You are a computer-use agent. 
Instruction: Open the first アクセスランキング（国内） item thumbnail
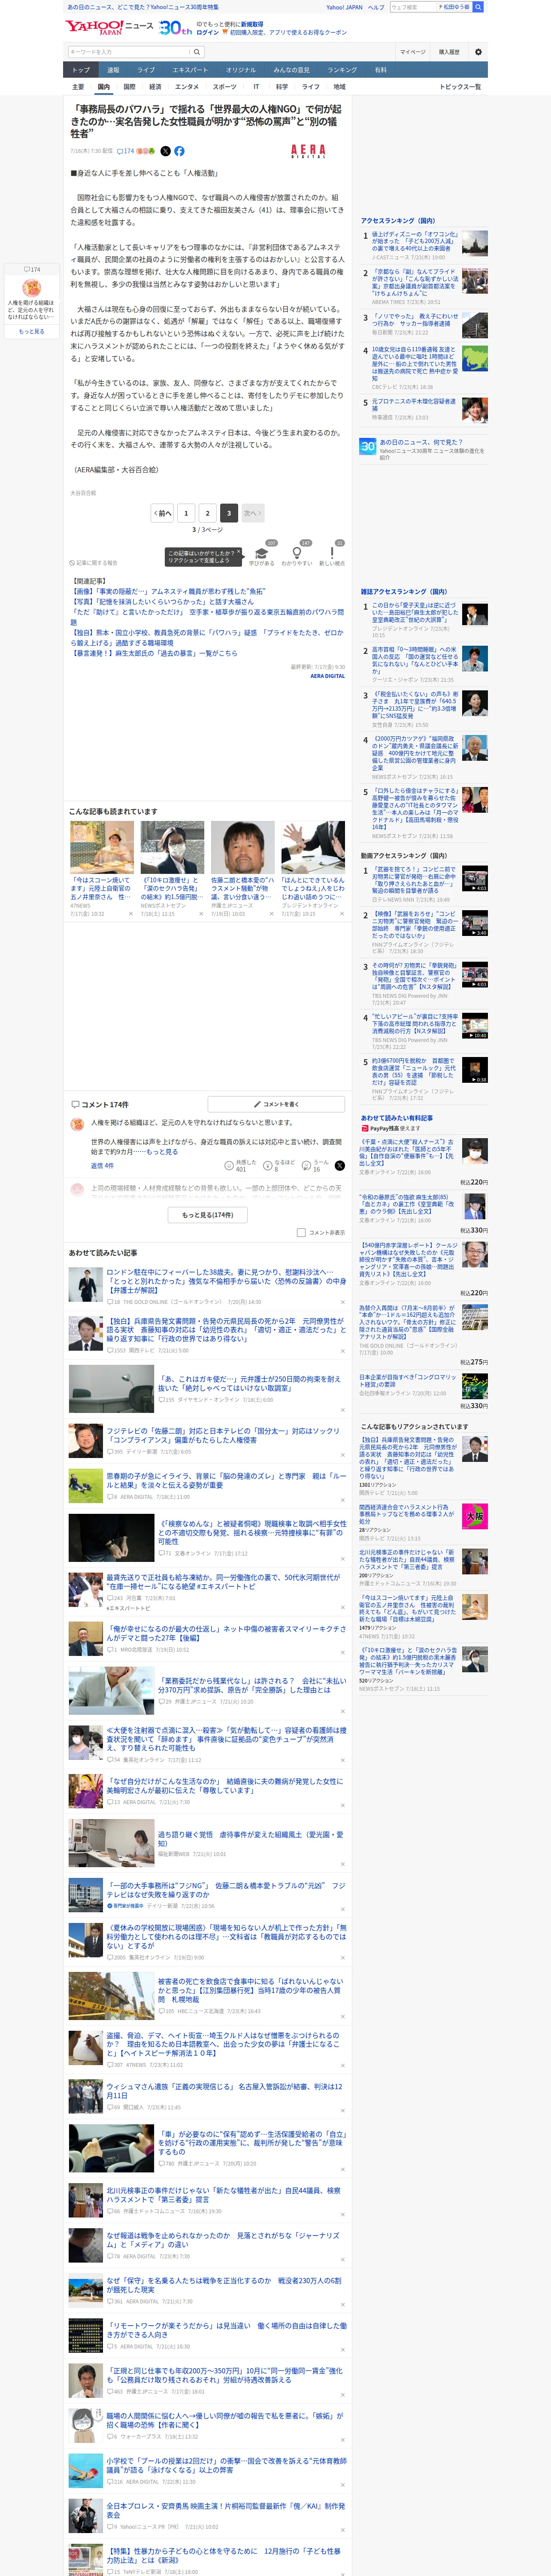click(x=475, y=243)
